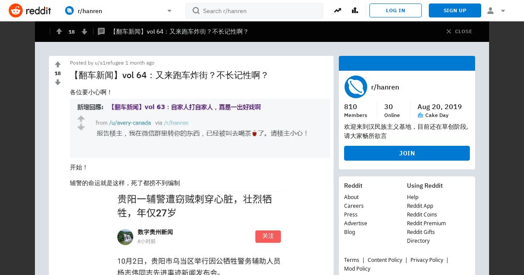
Task: Downvote arrow in the quoted reply
Action: pos(81,127)
